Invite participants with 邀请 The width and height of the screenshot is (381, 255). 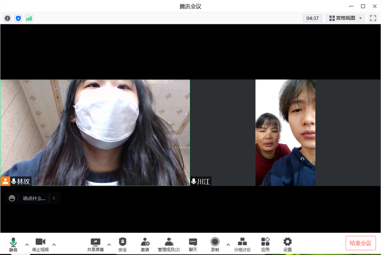(x=145, y=244)
